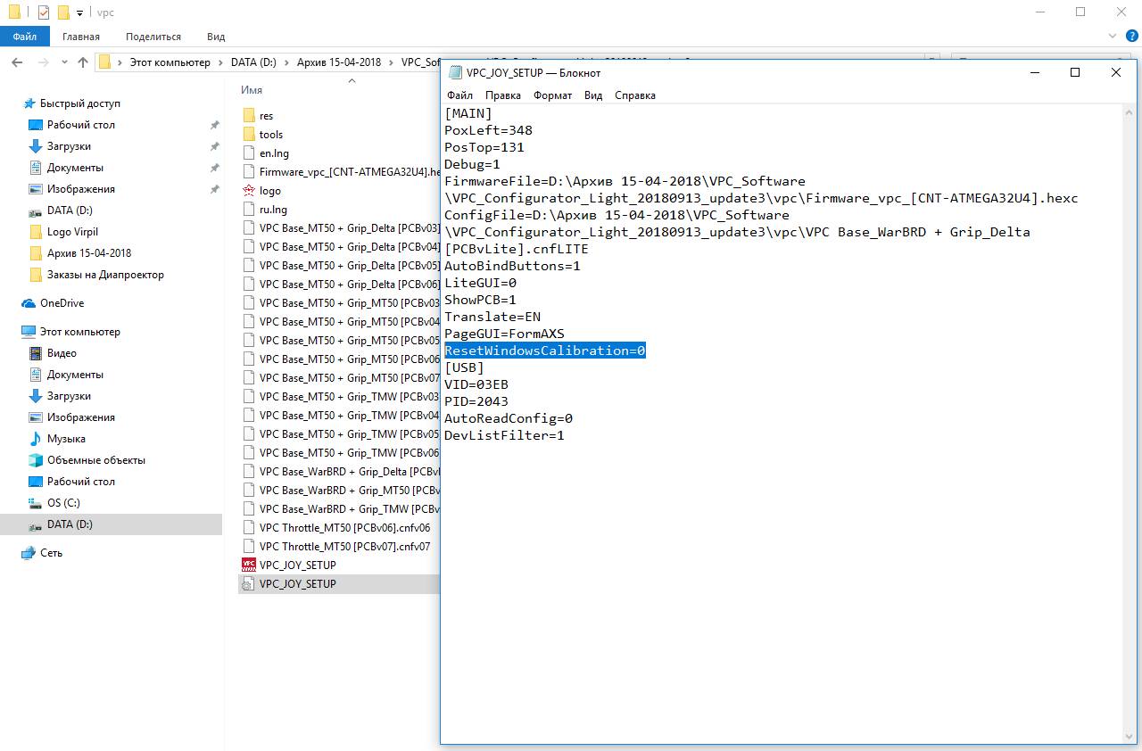
Task: Select Сеть in the navigation pane
Action: (x=51, y=553)
